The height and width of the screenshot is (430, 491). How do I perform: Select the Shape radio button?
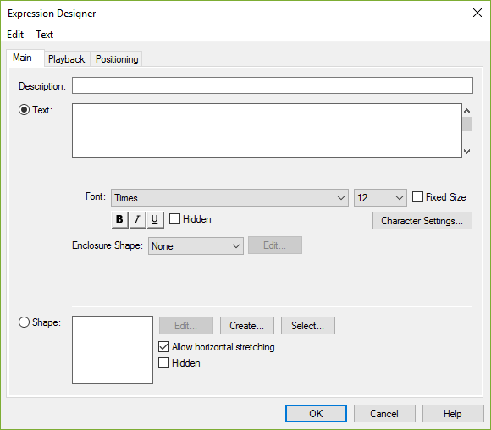[24, 322]
